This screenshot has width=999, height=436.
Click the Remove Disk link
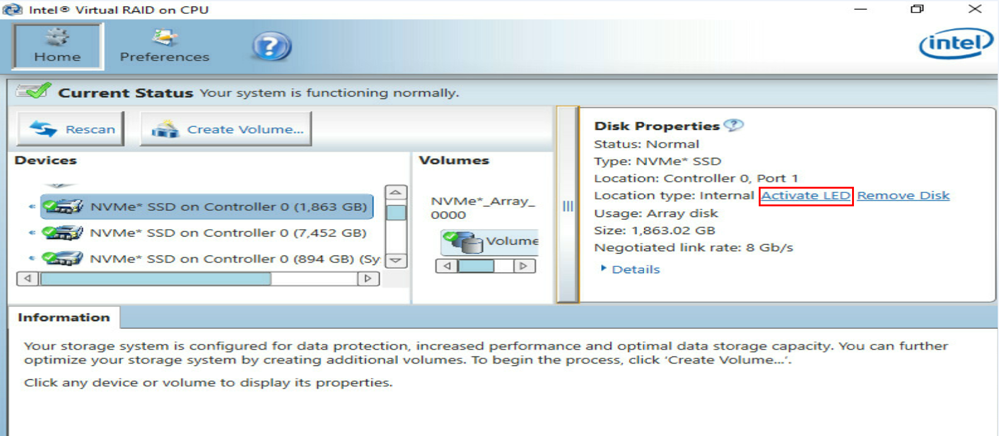tap(903, 196)
